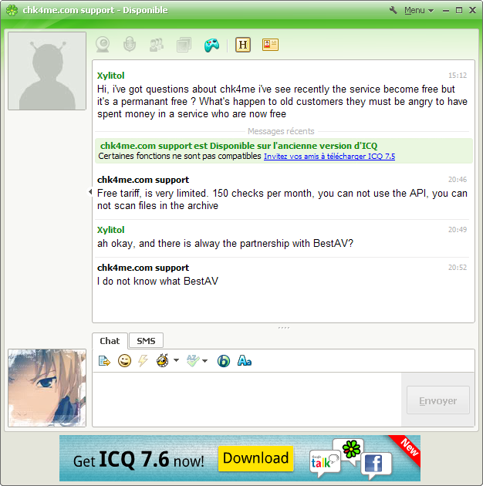Image resolution: width=483 pixels, height=486 pixels.
Task: Collapse the avatar panel arrow
Action: point(90,192)
